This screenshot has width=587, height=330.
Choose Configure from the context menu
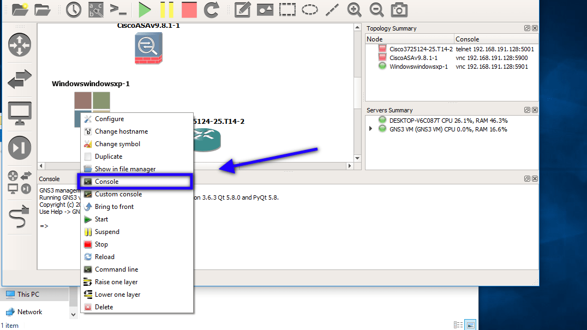tap(137, 119)
